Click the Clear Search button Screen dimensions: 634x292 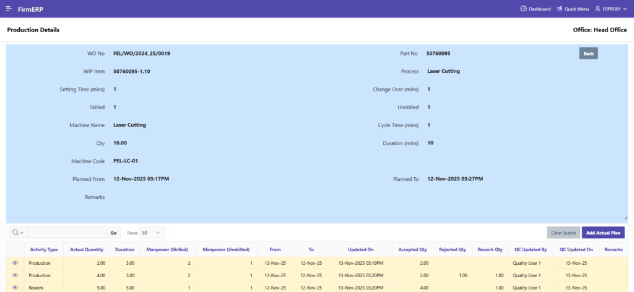coord(563,233)
